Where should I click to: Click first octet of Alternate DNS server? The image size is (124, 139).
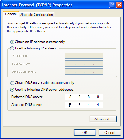pyautogui.click(x=70, y=105)
